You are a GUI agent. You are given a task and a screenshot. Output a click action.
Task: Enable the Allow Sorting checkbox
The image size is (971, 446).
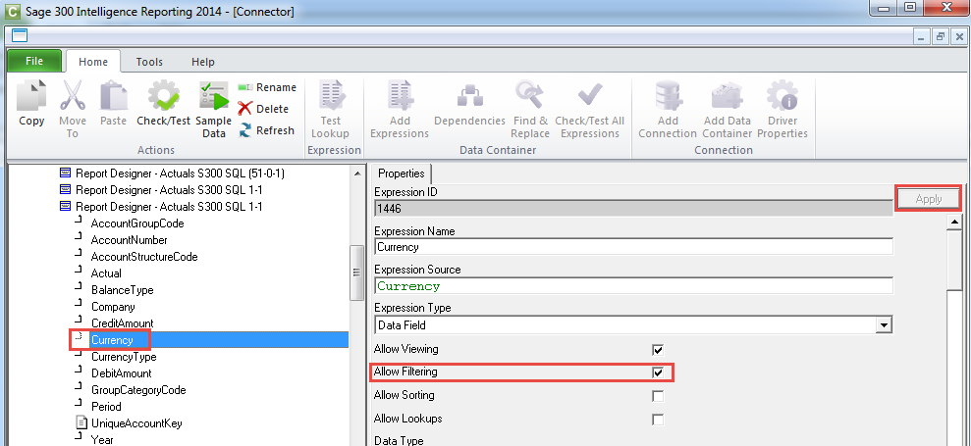click(658, 396)
